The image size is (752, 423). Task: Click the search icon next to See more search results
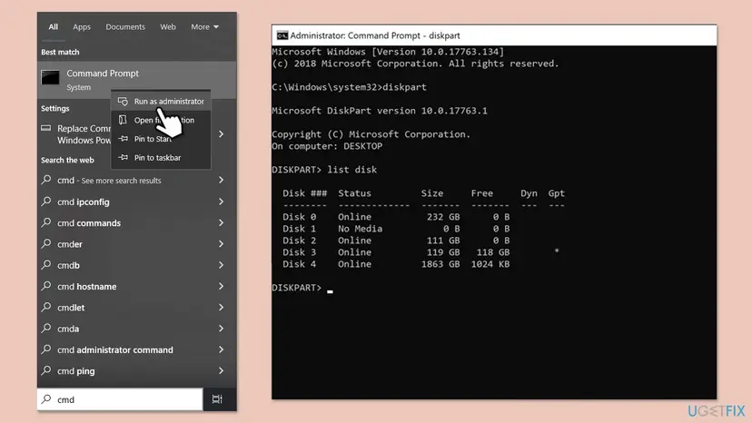(x=46, y=180)
